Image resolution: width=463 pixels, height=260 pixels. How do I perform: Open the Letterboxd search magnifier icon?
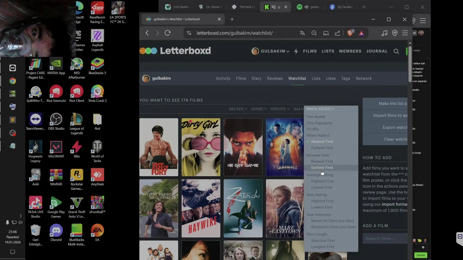396,51
